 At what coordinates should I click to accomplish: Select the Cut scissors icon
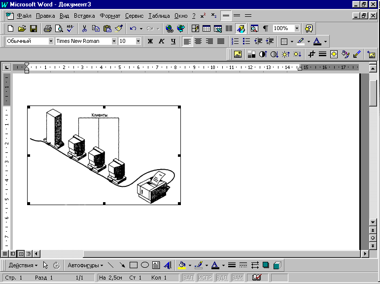pyautogui.click(x=84, y=29)
